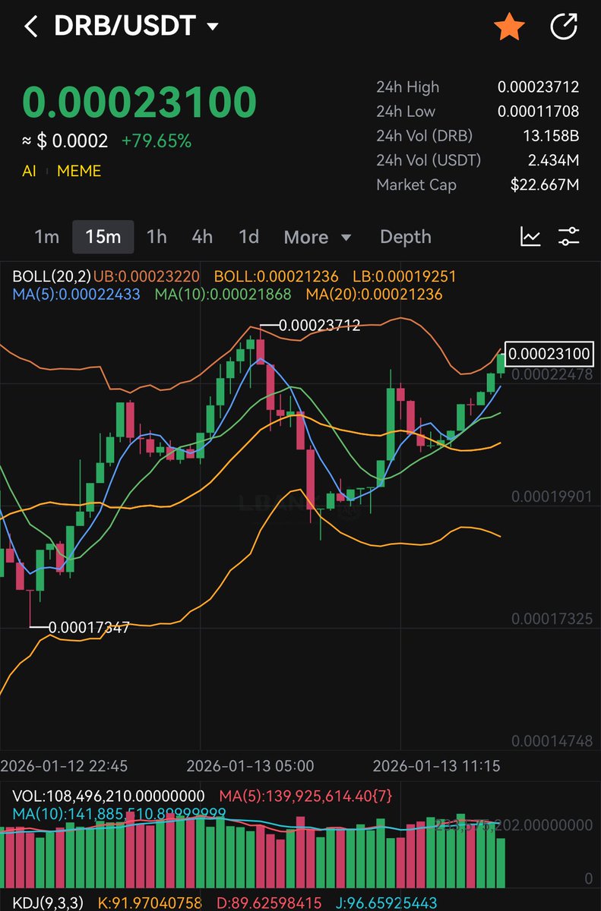
Task: Tap the 0.00019901 price axis label
Action: click(x=552, y=496)
